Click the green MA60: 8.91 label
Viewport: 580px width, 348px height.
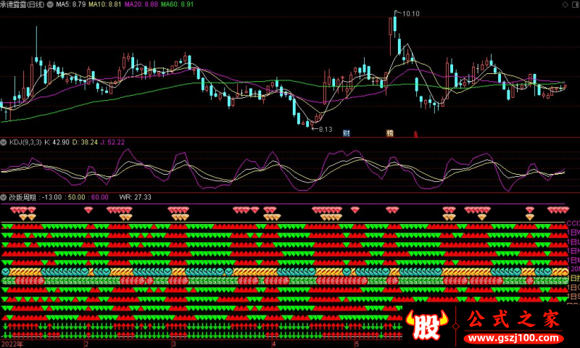point(177,4)
